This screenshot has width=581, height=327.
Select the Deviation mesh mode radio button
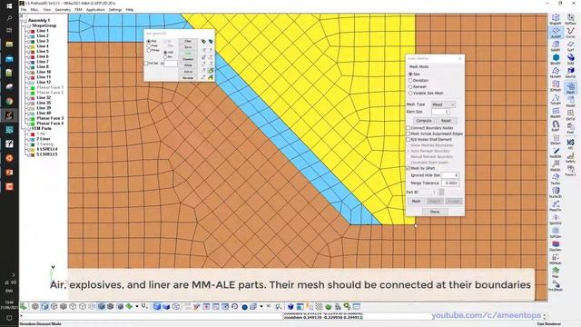click(x=410, y=81)
